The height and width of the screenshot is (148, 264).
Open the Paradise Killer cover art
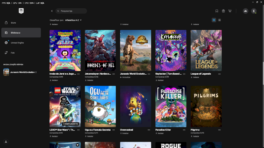[171, 106]
